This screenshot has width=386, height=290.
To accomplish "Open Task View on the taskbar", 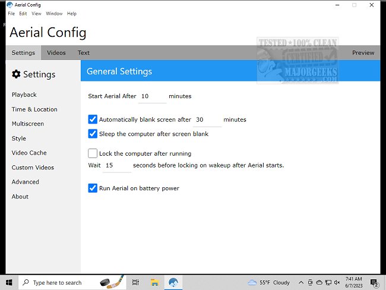I will click(x=135, y=283).
